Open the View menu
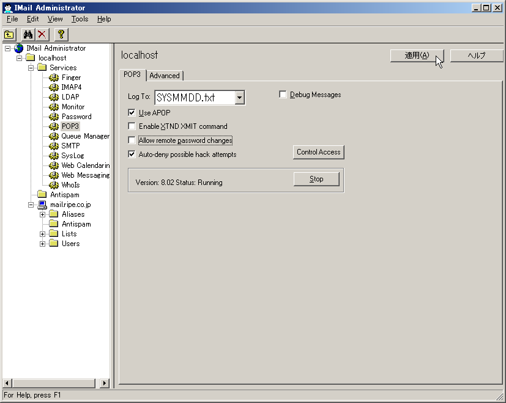Image resolution: width=506 pixels, height=403 pixels. [55, 19]
